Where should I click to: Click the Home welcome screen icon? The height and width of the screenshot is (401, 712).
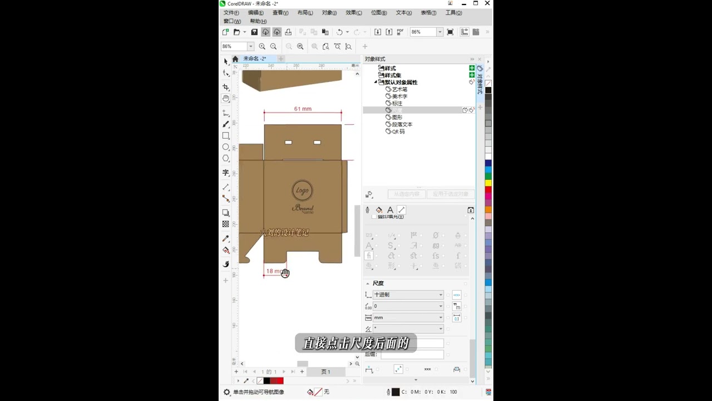[x=235, y=59]
